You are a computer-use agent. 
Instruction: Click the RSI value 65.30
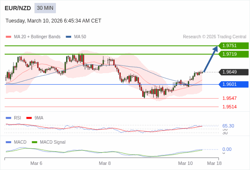coord(228,126)
